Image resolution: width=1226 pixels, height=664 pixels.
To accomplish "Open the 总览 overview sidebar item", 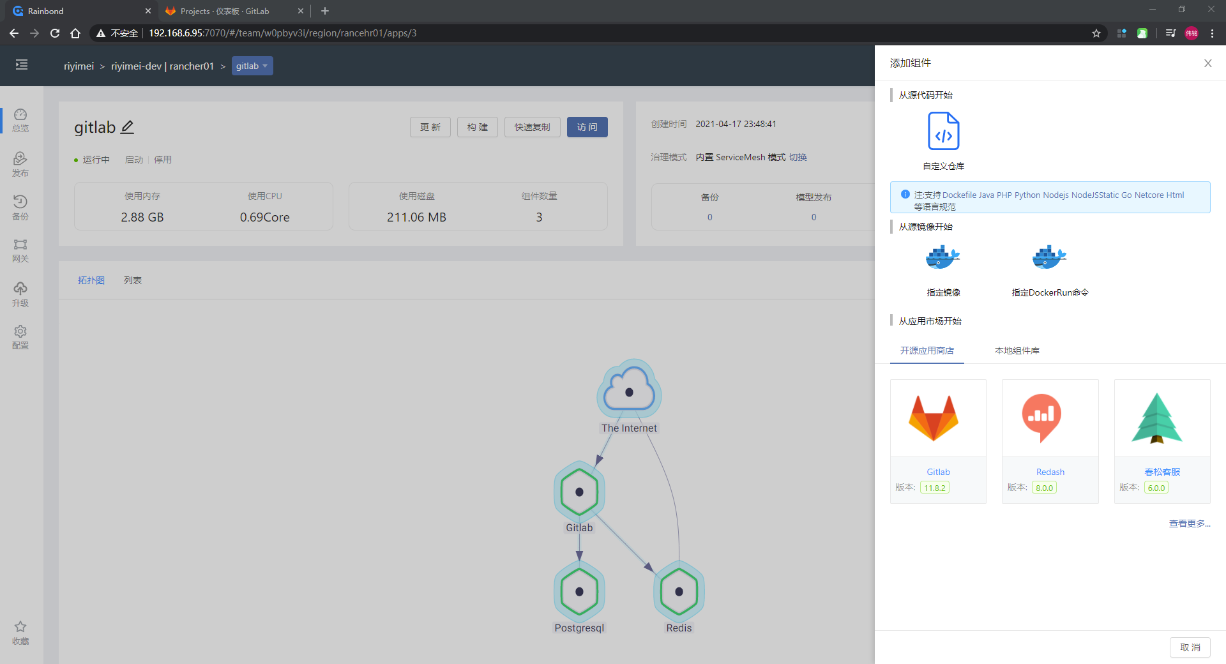I will point(20,120).
